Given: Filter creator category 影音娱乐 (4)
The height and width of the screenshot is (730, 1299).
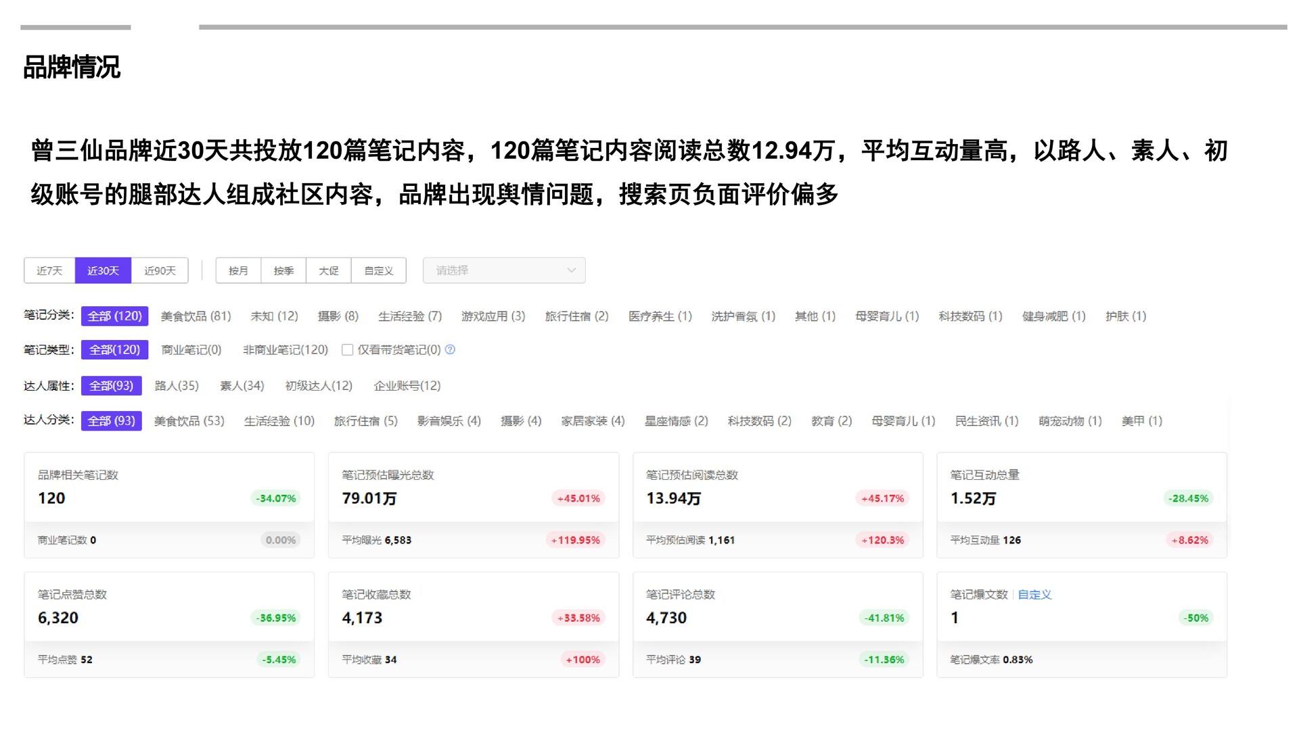Looking at the screenshot, I should coord(449,421).
